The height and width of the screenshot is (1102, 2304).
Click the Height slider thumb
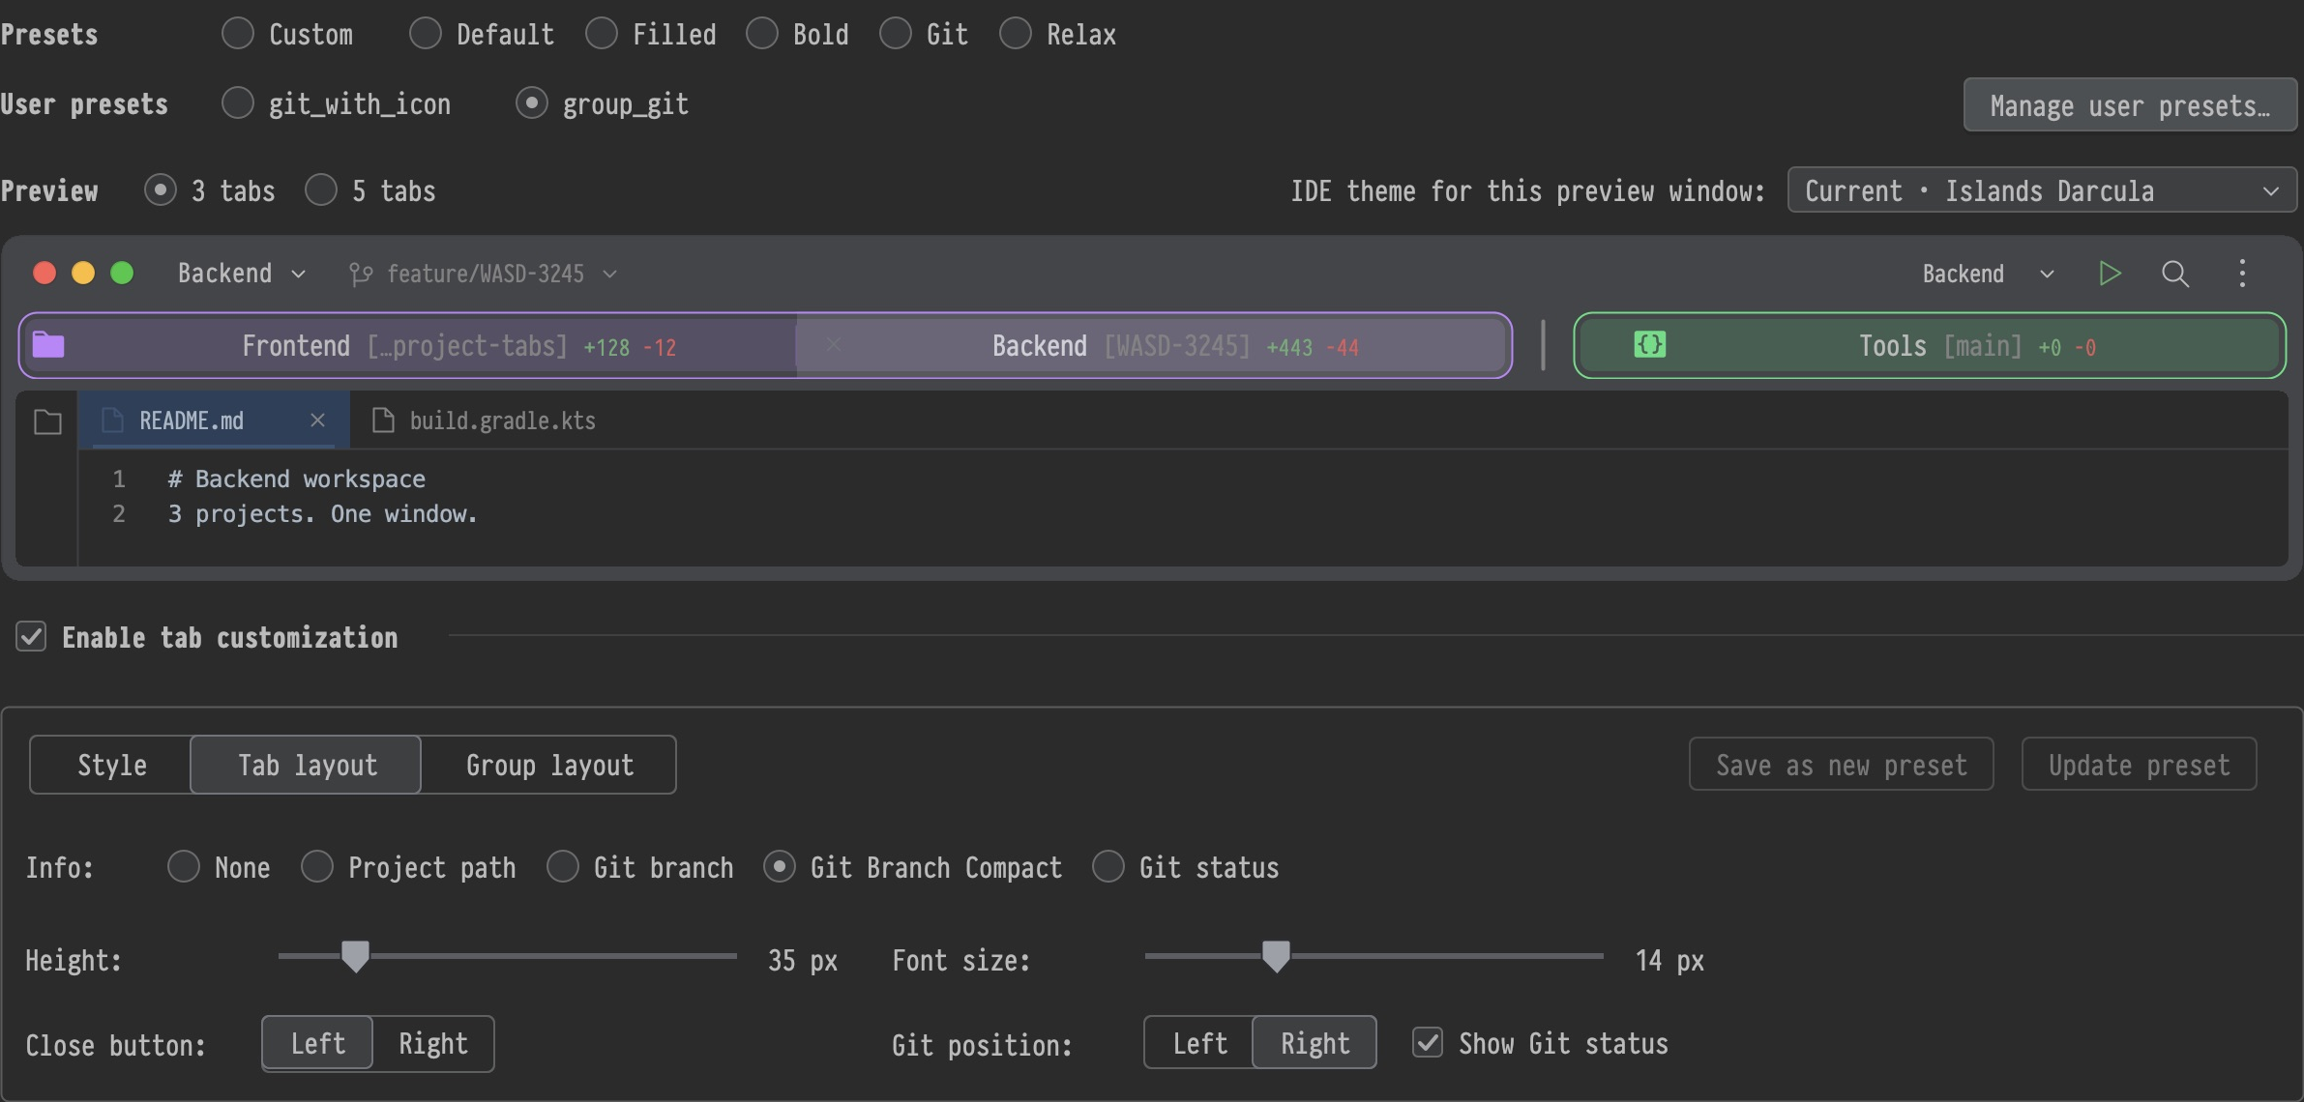pyautogui.click(x=355, y=956)
